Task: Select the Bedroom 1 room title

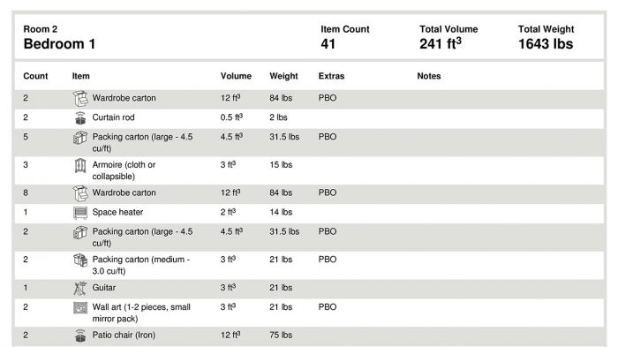Action: pos(59,44)
